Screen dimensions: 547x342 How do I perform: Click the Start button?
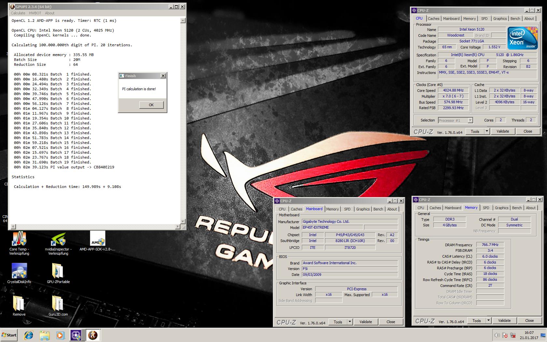pos(9,335)
